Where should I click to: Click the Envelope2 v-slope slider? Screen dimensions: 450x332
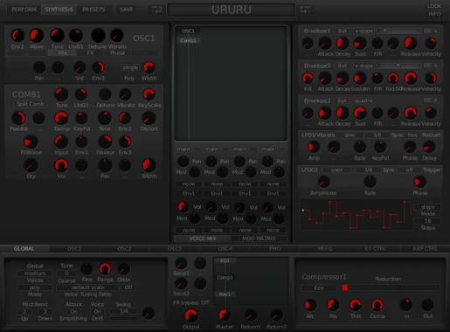[398, 66]
